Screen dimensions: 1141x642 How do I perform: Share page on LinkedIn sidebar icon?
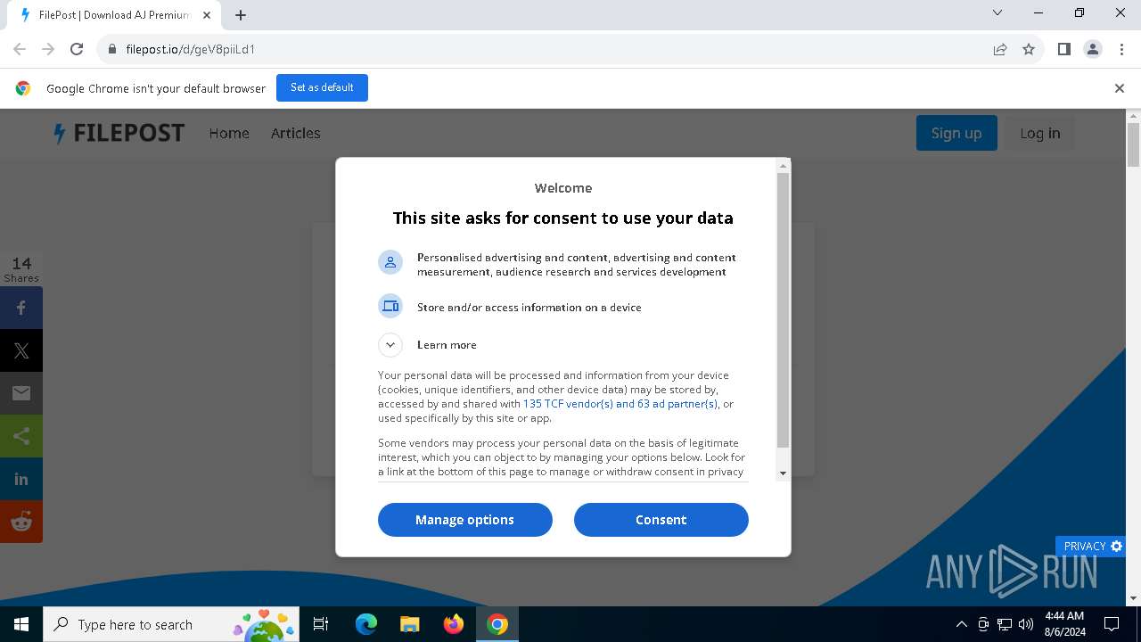coord(21,479)
